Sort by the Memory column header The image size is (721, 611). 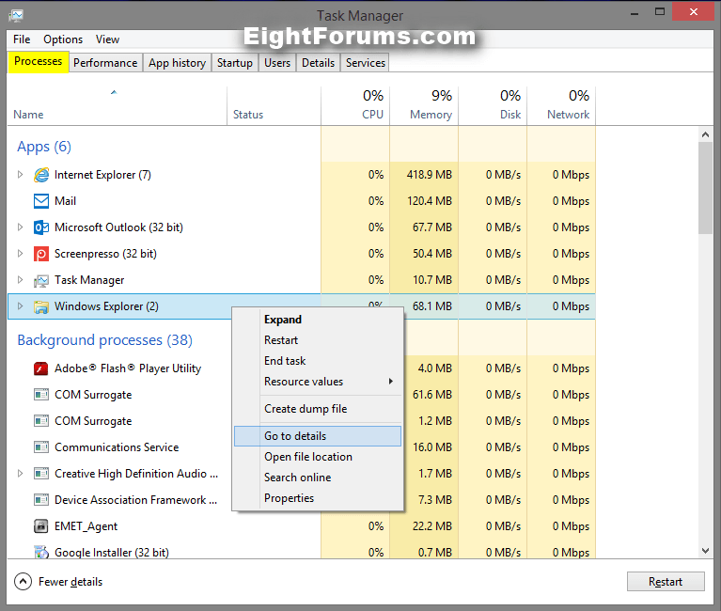point(424,105)
